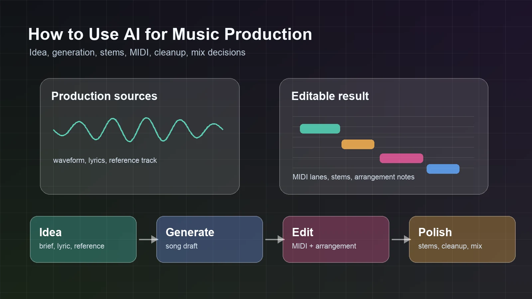
Task: Click the orange MIDI clip block
Action: [358, 144]
